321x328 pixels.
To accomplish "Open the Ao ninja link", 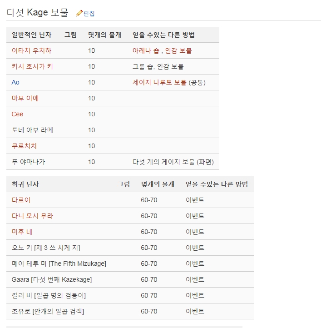I will click(15, 82).
